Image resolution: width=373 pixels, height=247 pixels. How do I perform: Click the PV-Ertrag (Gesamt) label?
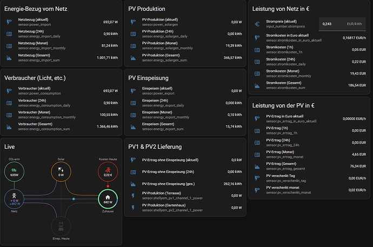(281, 164)
